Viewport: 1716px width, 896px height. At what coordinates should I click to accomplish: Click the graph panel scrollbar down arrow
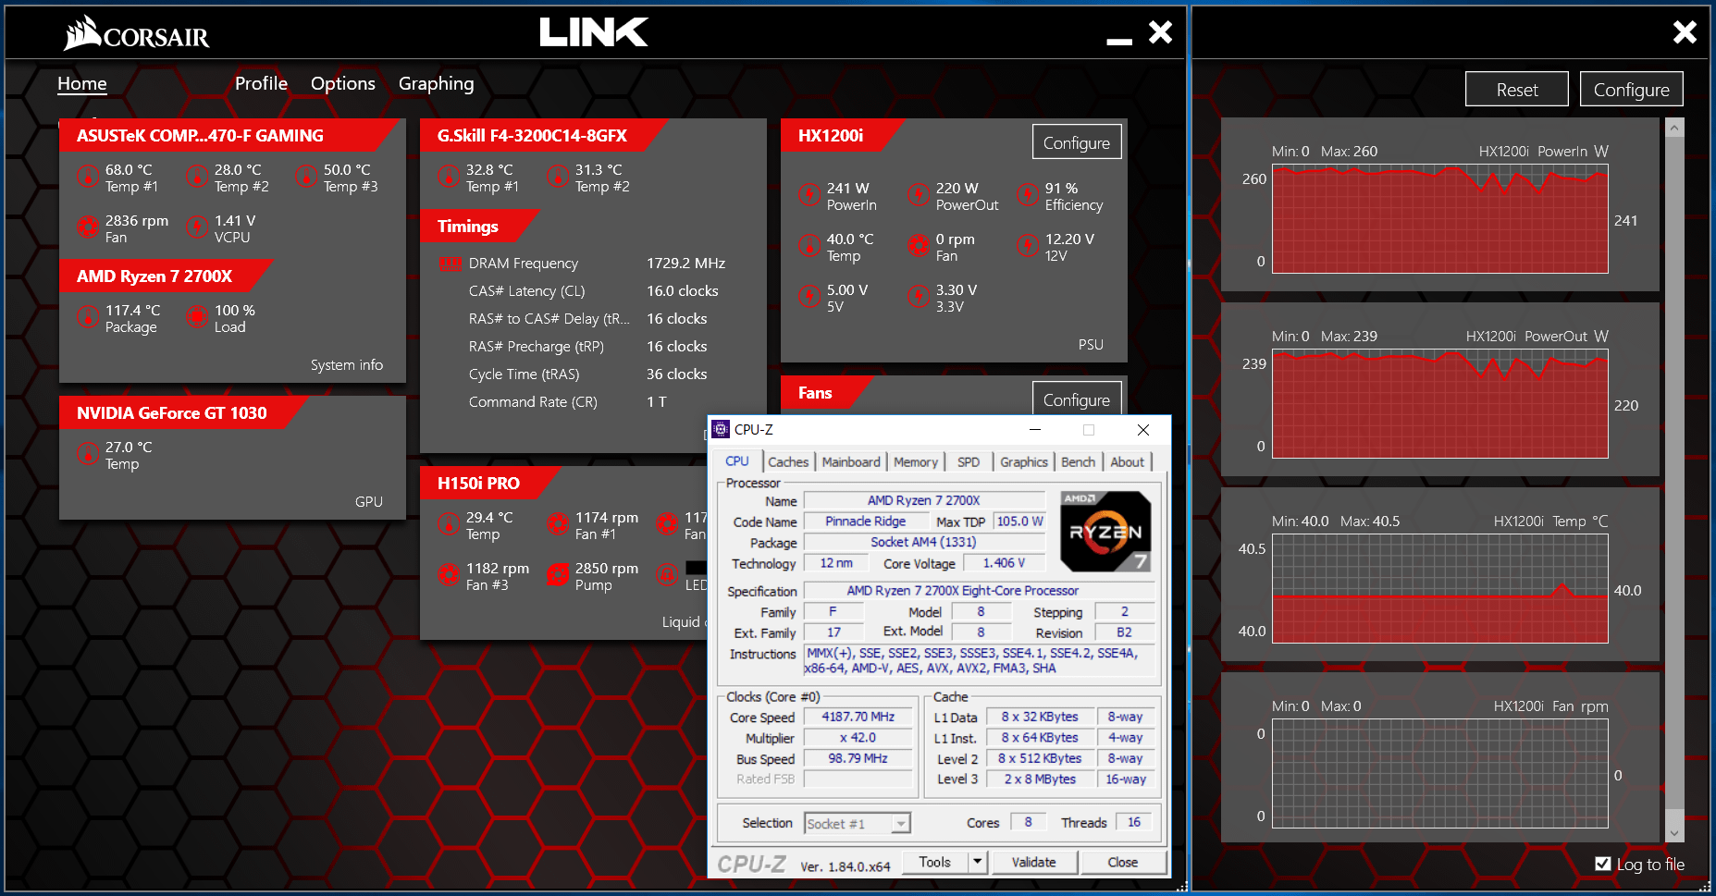pos(1673,832)
